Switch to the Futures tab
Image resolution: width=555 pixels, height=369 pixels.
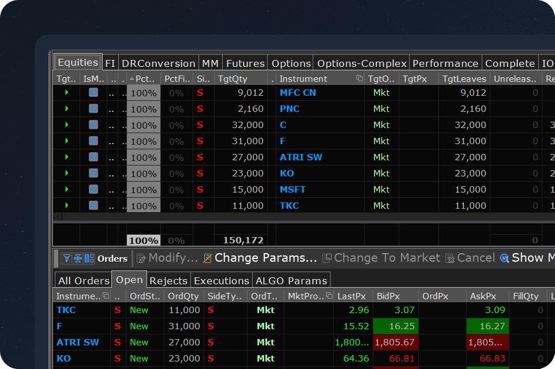pyautogui.click(x=245, y=63)
